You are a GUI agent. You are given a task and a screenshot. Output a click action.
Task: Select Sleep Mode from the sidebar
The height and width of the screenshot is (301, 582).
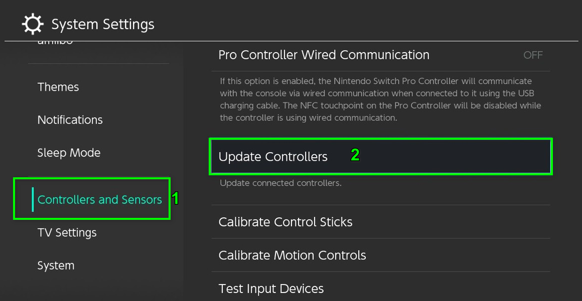[x=69, y=153]
